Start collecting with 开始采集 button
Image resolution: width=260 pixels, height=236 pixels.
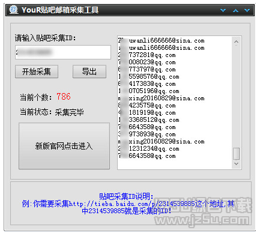pos(37,71)
